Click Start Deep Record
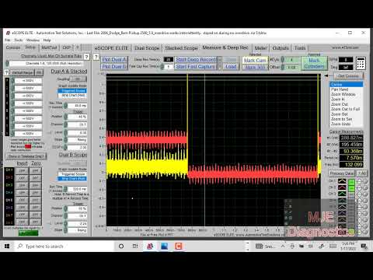 tap(196, 60)
